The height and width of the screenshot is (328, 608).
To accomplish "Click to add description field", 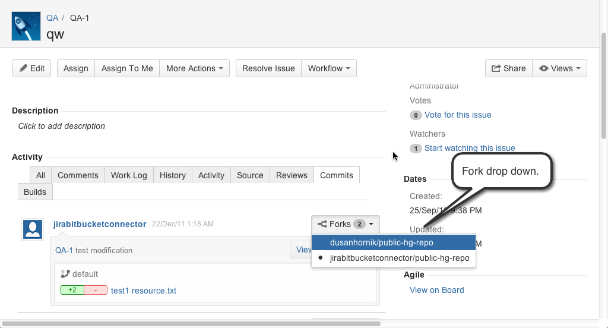I will (x=61, y=126).
